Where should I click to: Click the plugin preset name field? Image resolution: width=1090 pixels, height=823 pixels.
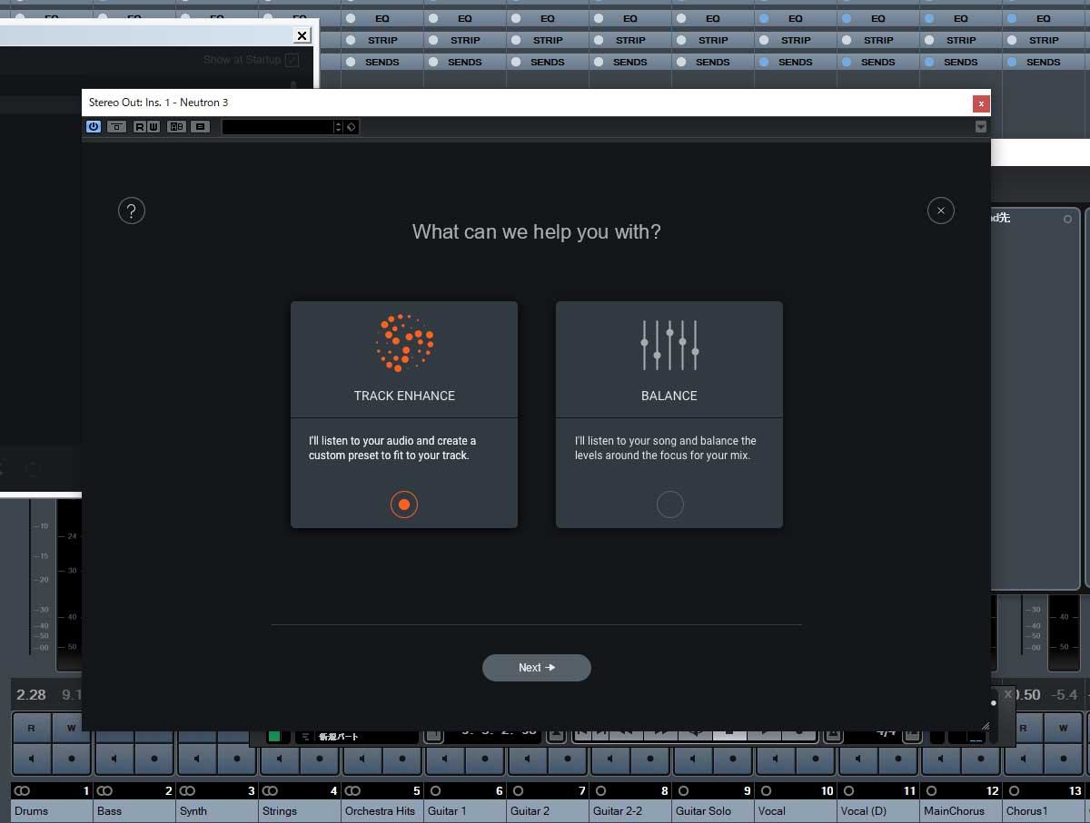pyautogui.click(x=278, y=127)
